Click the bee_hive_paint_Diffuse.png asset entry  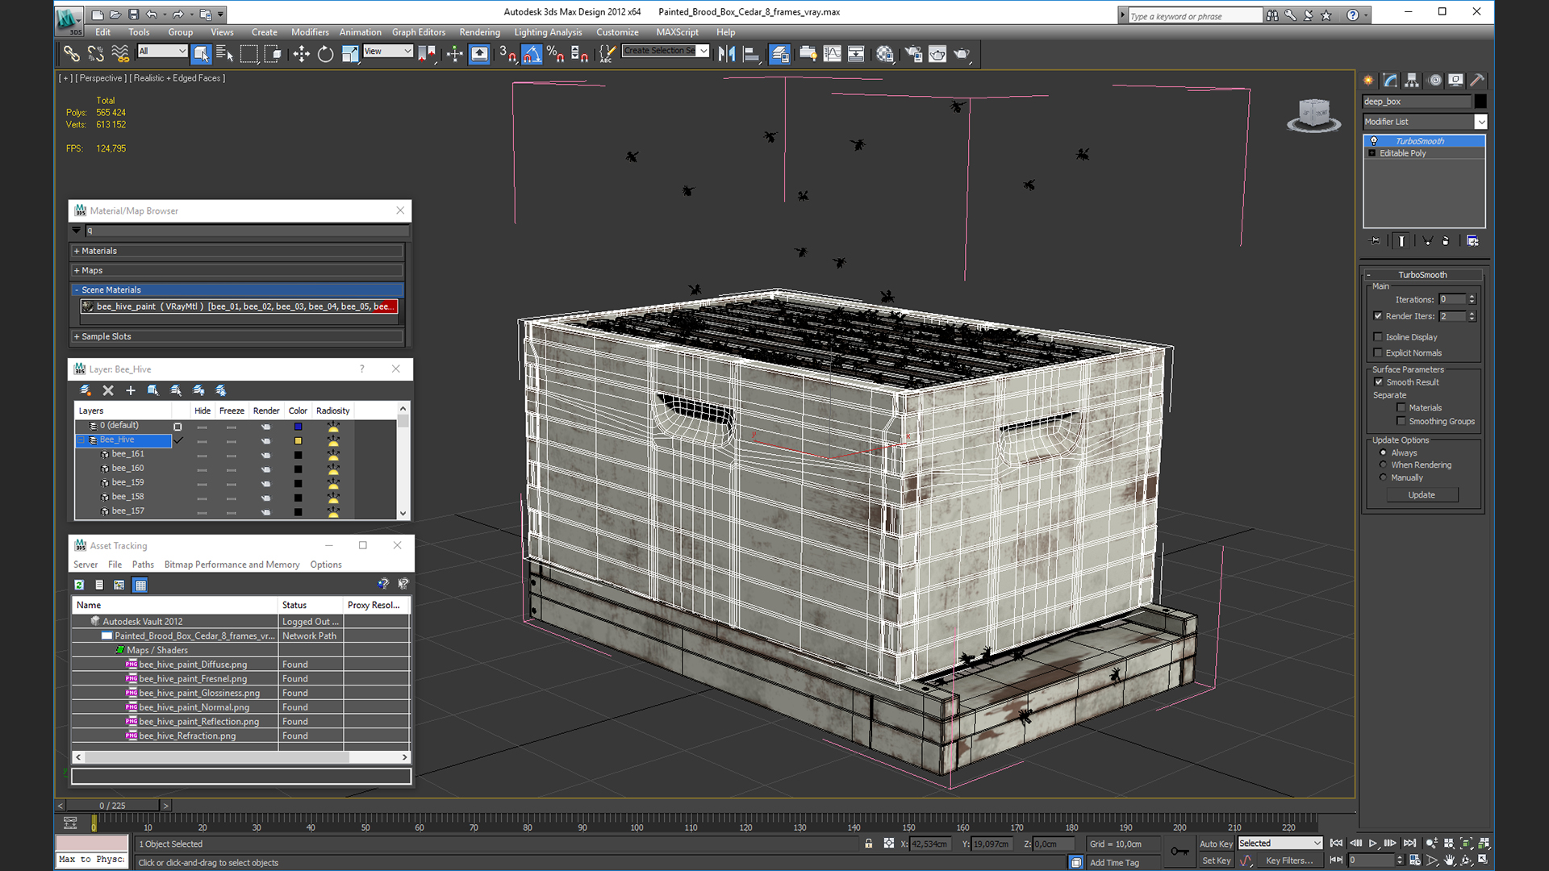194,664
